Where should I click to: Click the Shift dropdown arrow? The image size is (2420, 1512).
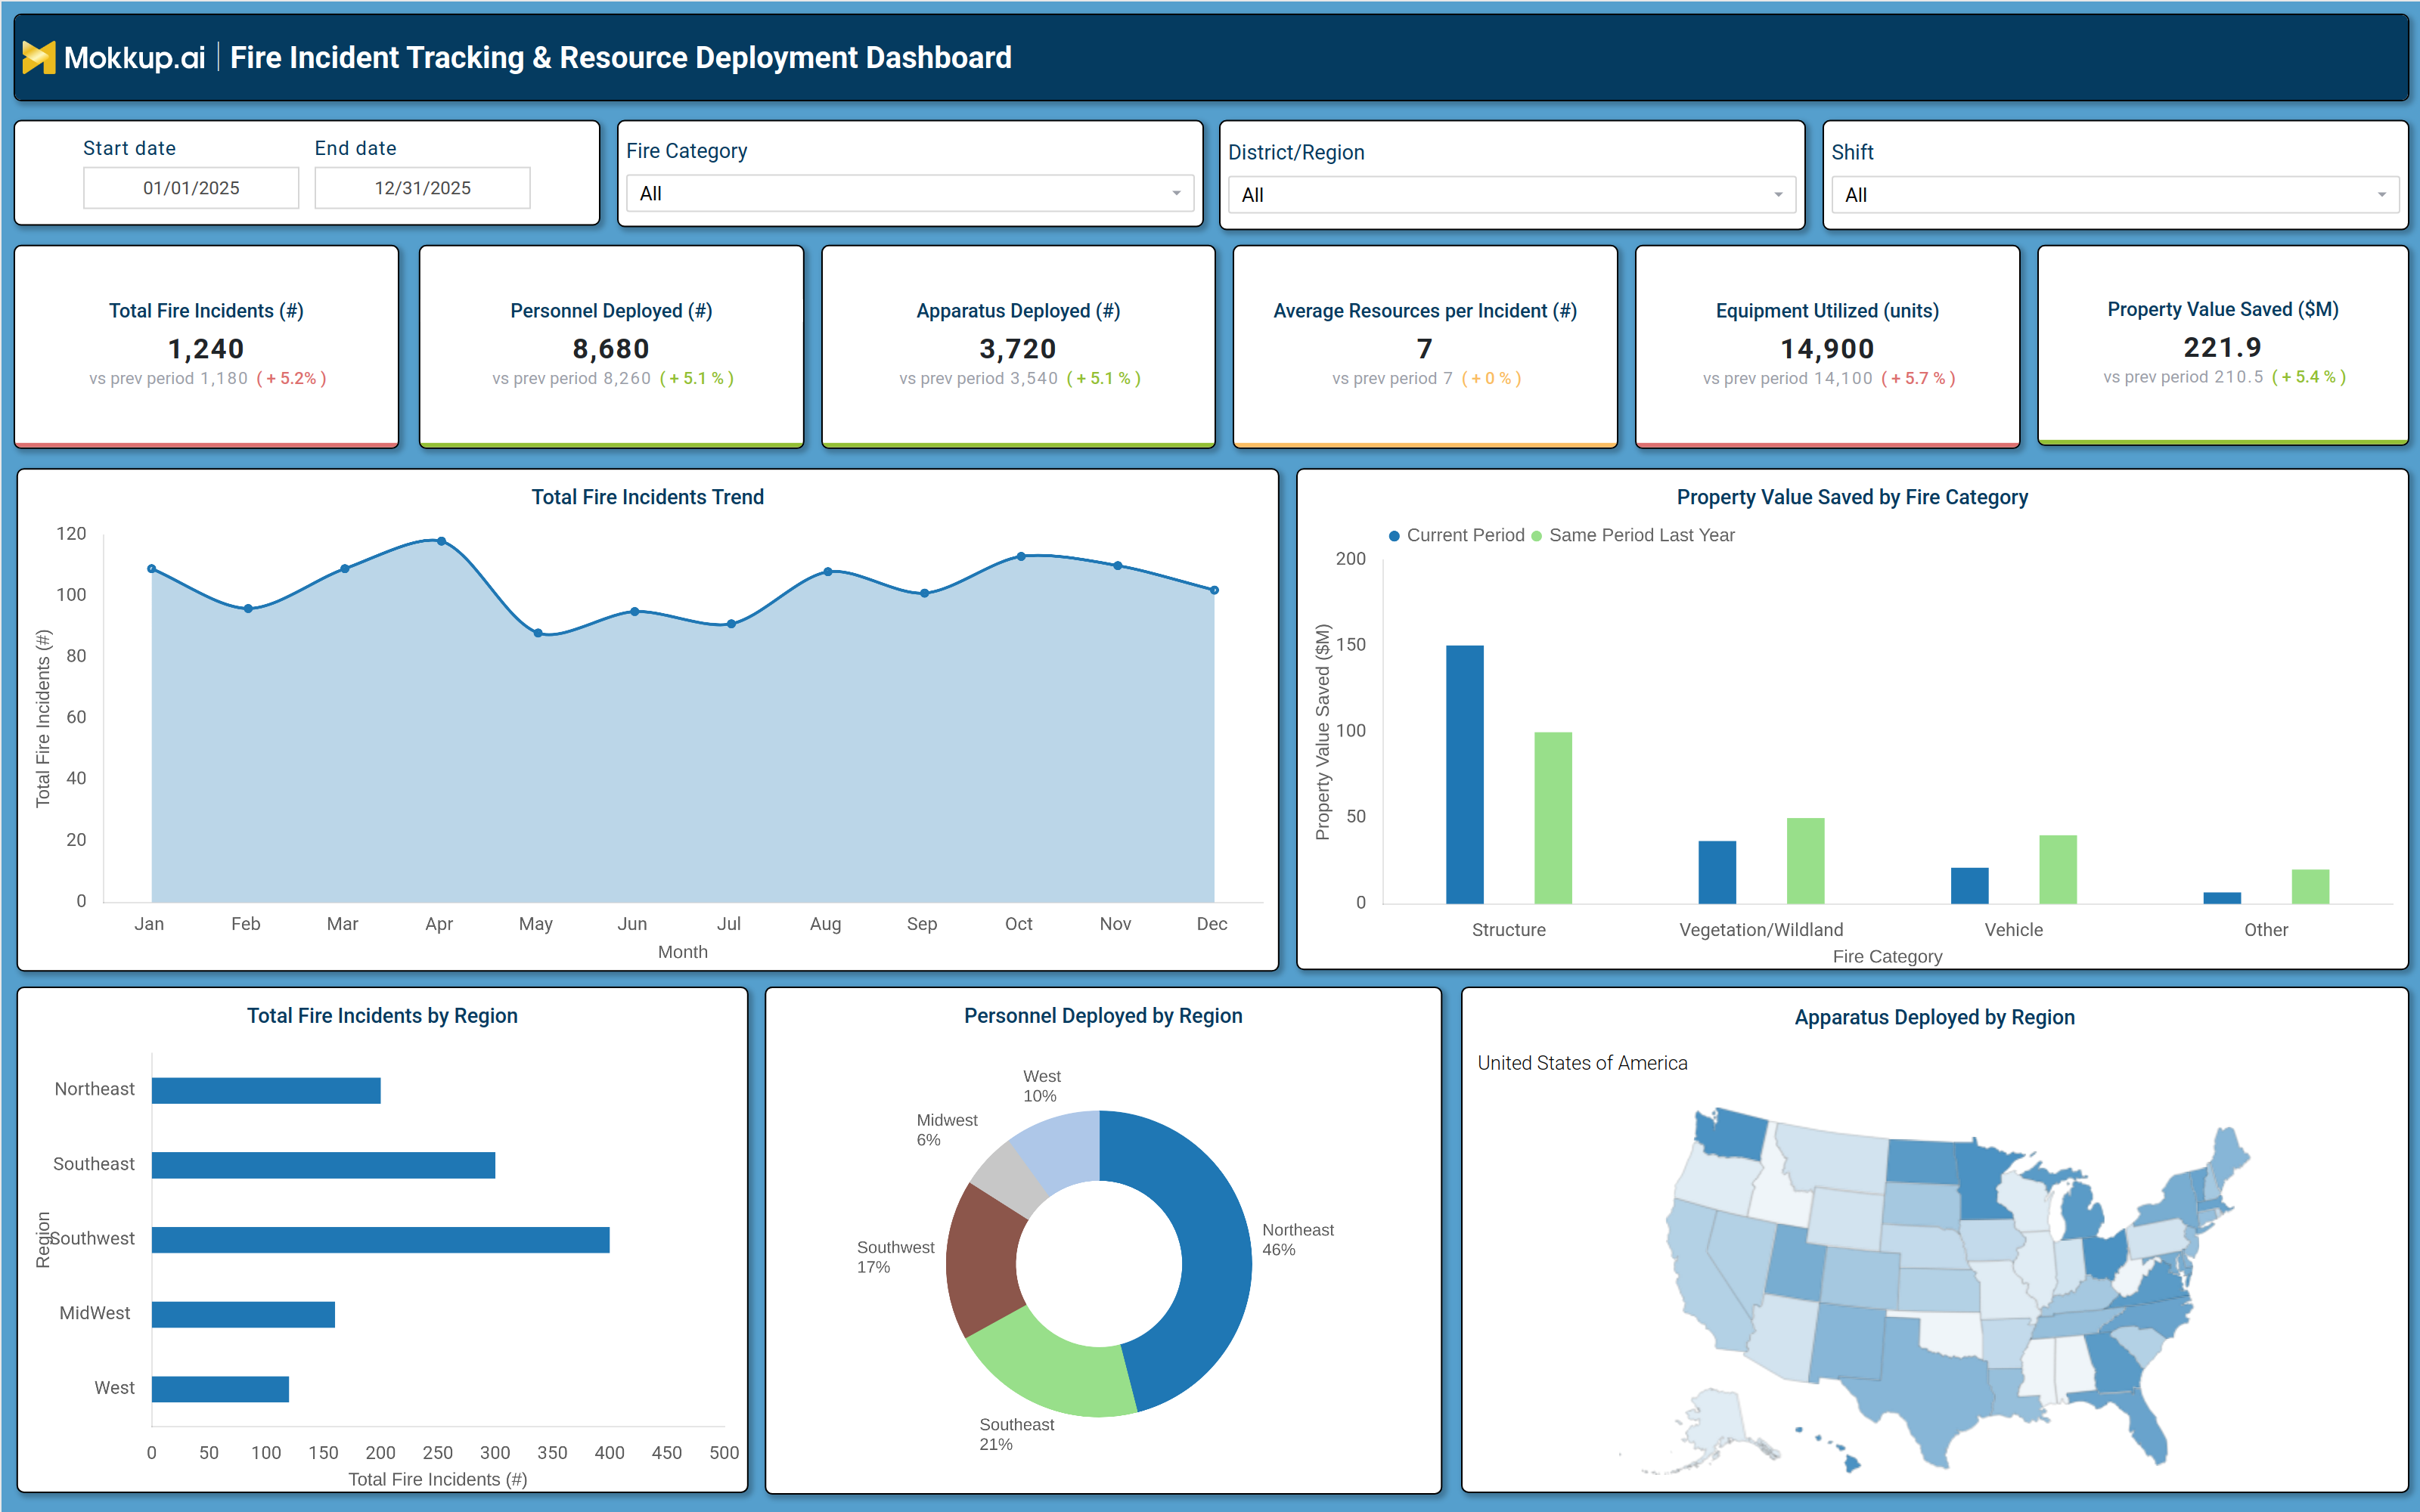2381,195
